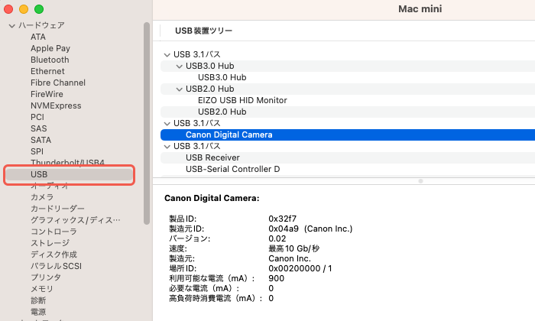
Task: Click the USB装置ツリー column header
Action: 203,31
